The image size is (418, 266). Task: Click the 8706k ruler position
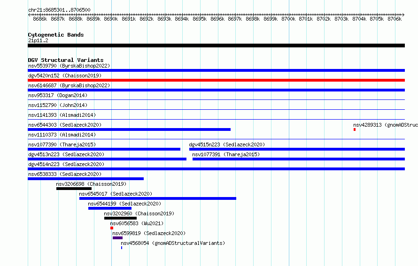395,19
